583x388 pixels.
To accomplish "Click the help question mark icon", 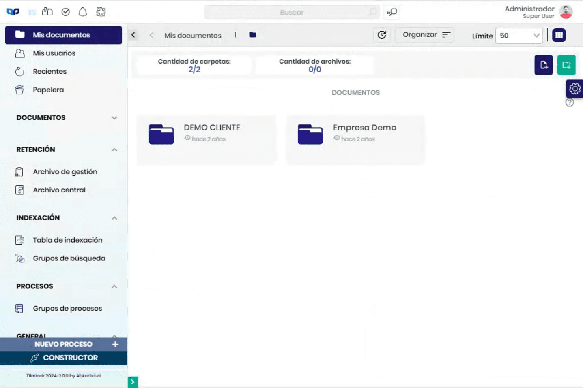I will point(570,103).
